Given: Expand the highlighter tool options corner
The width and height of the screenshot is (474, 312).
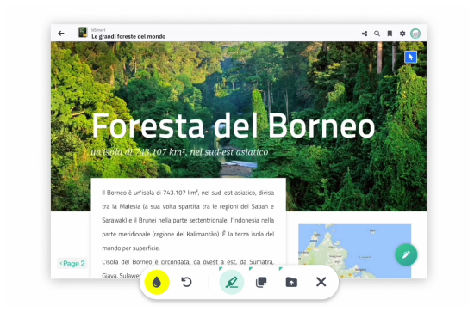Looking at the screenshot, I should coord(221,268).
